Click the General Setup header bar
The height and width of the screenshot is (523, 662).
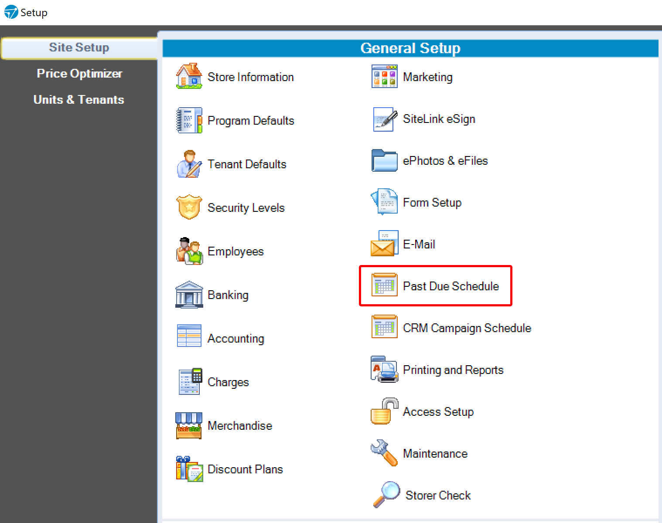point(410,48)
